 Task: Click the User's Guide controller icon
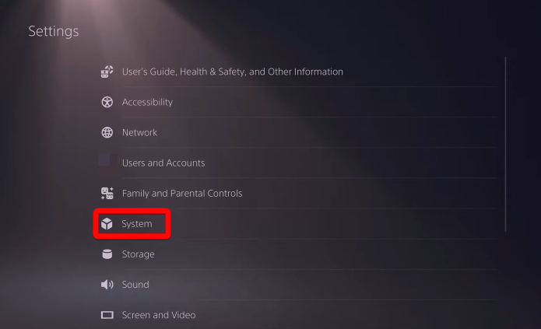[107, 72]
